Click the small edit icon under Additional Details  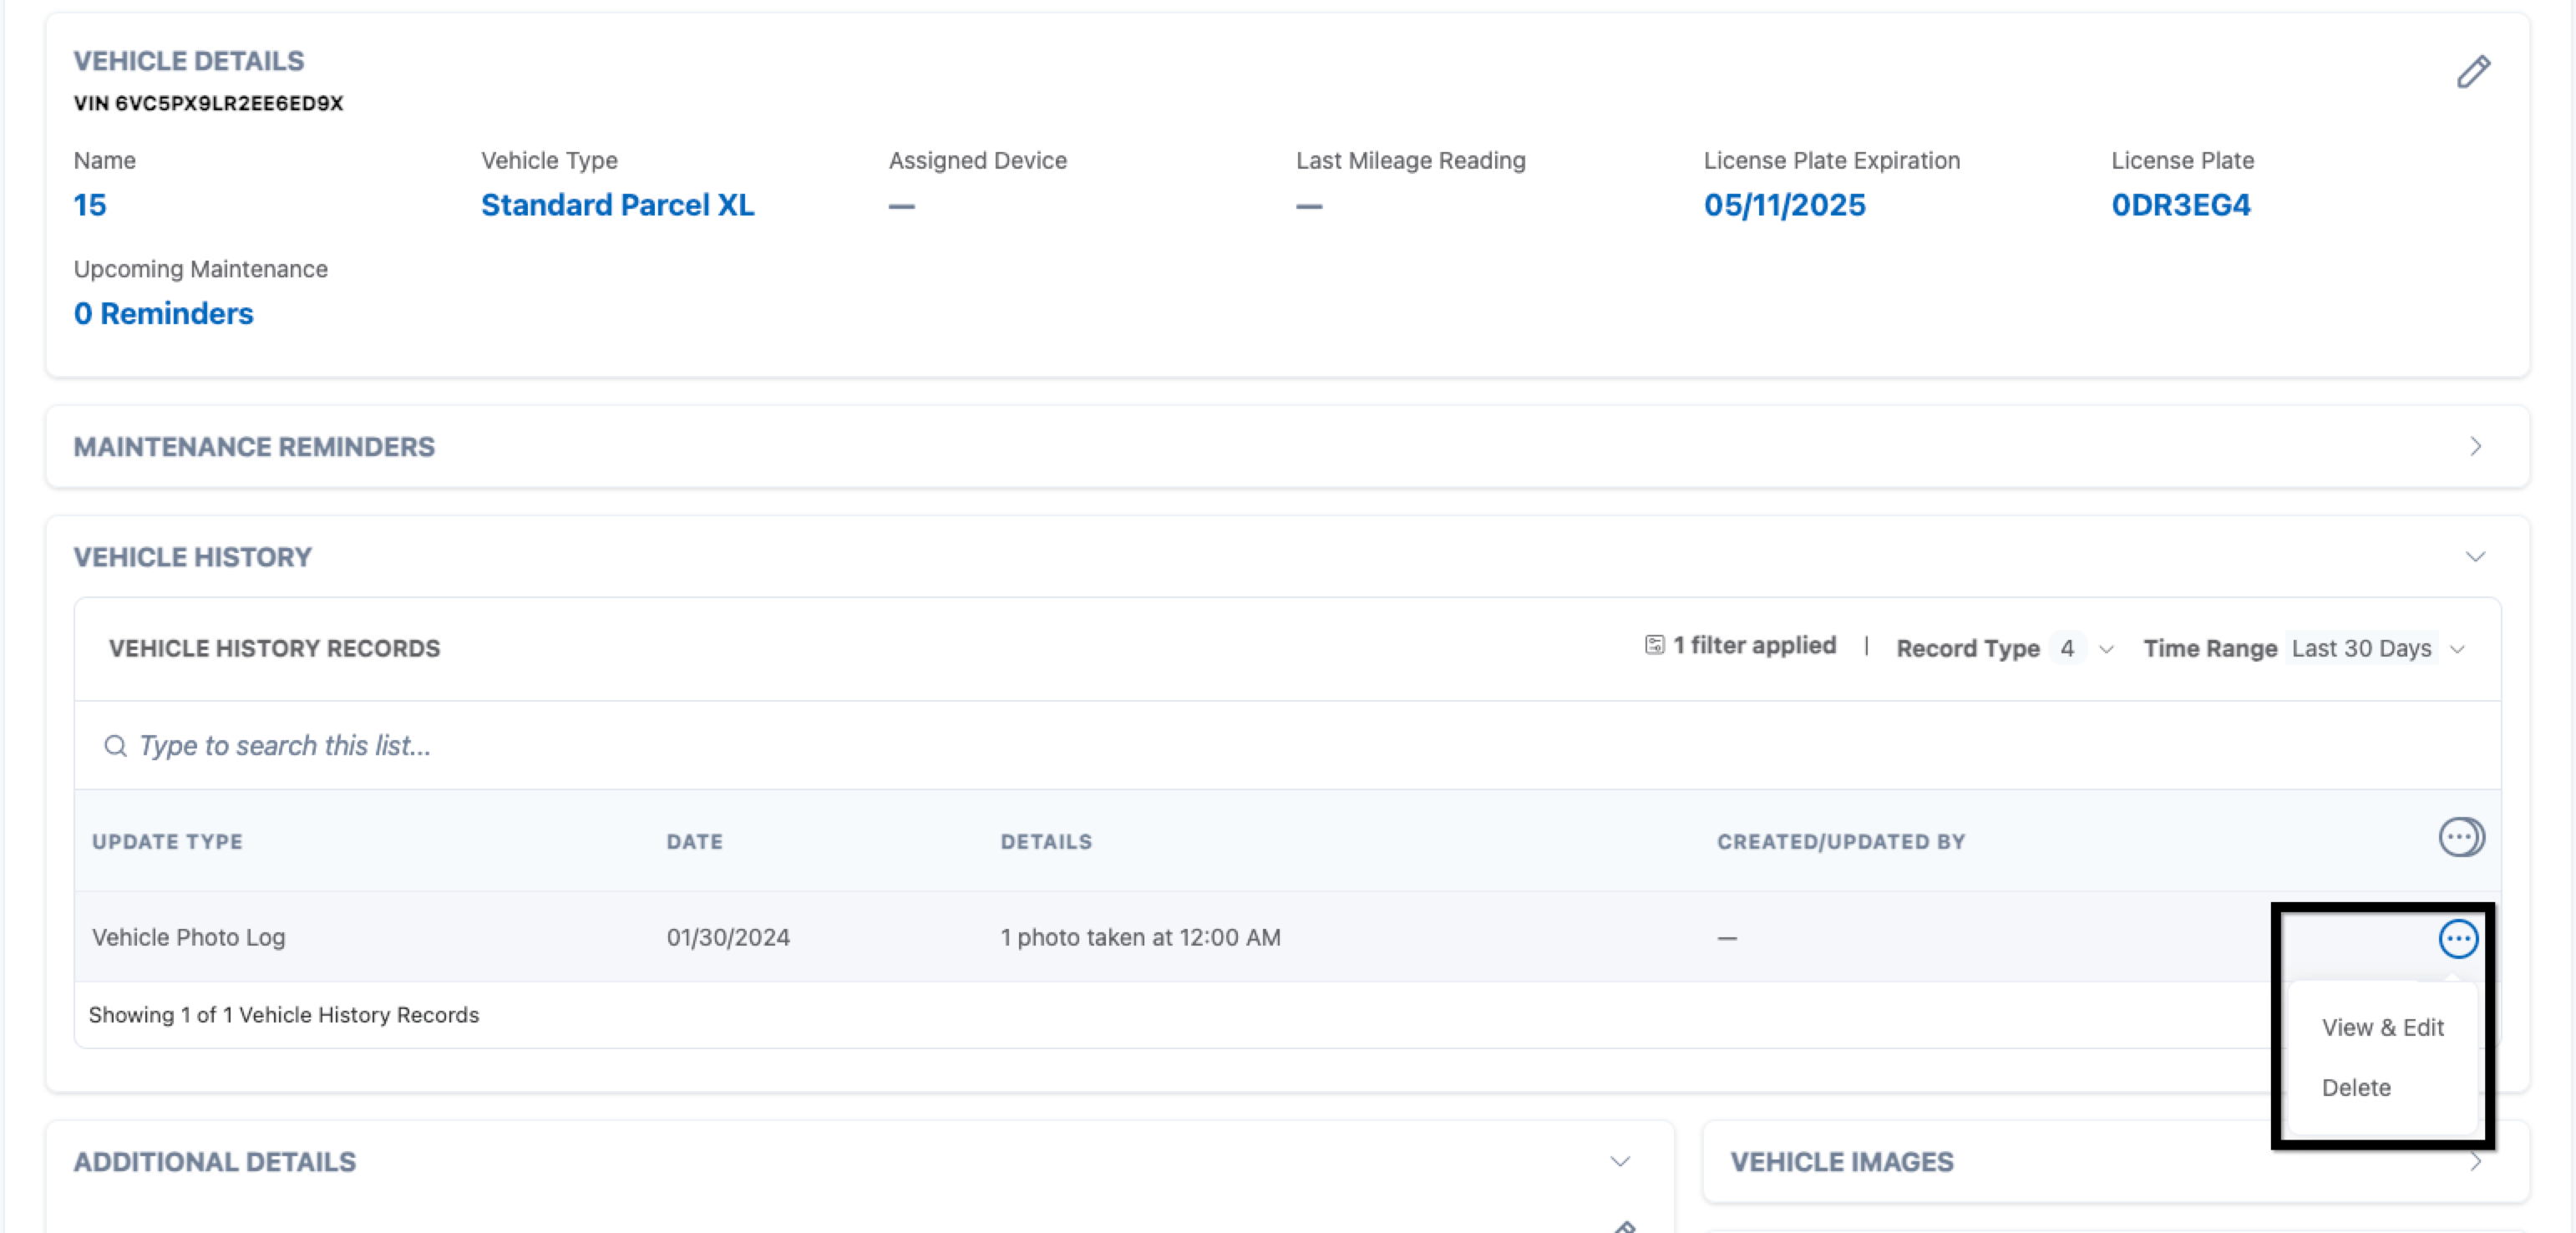1625,1226
